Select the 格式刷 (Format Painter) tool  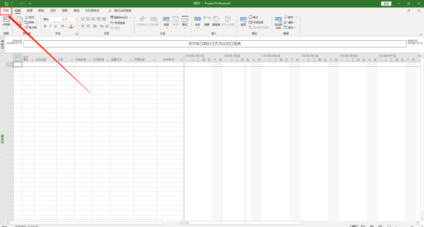(x=27, y=27)
